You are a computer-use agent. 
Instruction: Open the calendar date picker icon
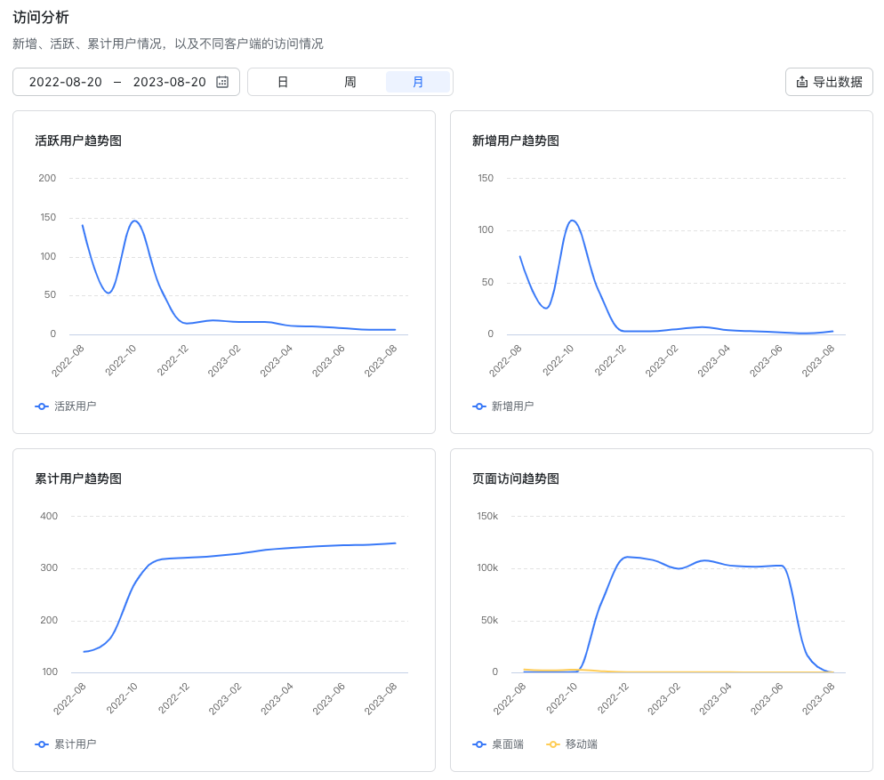click(222, 83)
